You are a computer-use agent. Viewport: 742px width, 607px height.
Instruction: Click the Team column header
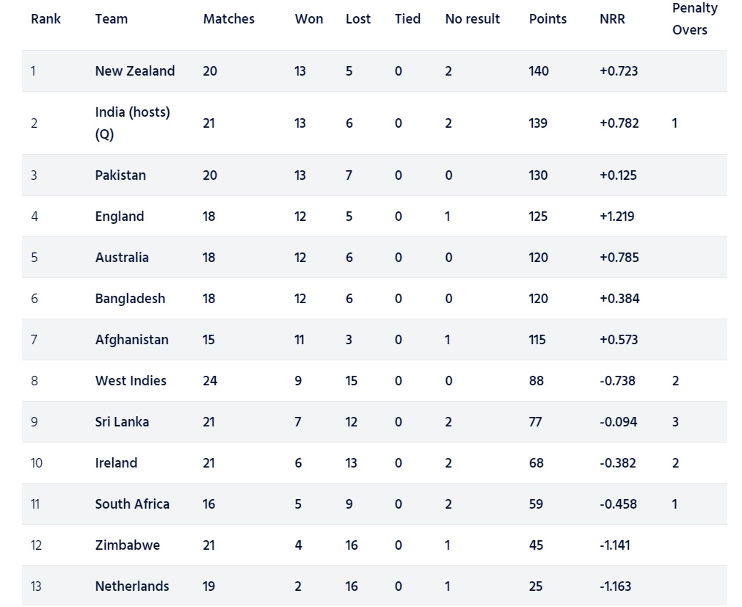[111, 19]
